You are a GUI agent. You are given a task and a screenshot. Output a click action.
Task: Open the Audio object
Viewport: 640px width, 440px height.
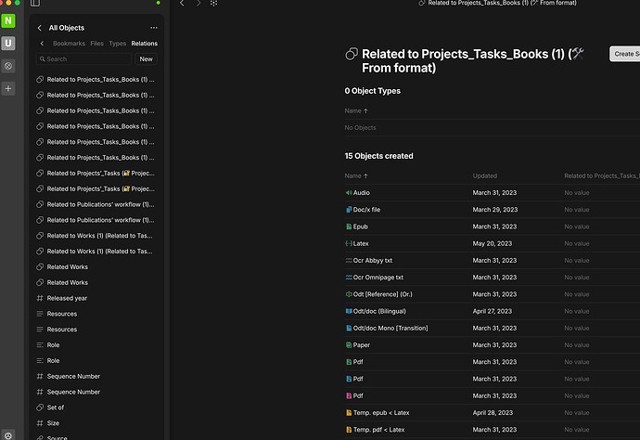361,192
